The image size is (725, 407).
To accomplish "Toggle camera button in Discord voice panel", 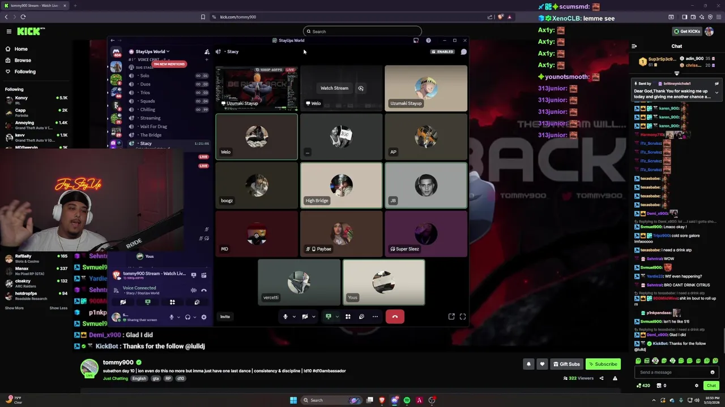I will point(123,302).
